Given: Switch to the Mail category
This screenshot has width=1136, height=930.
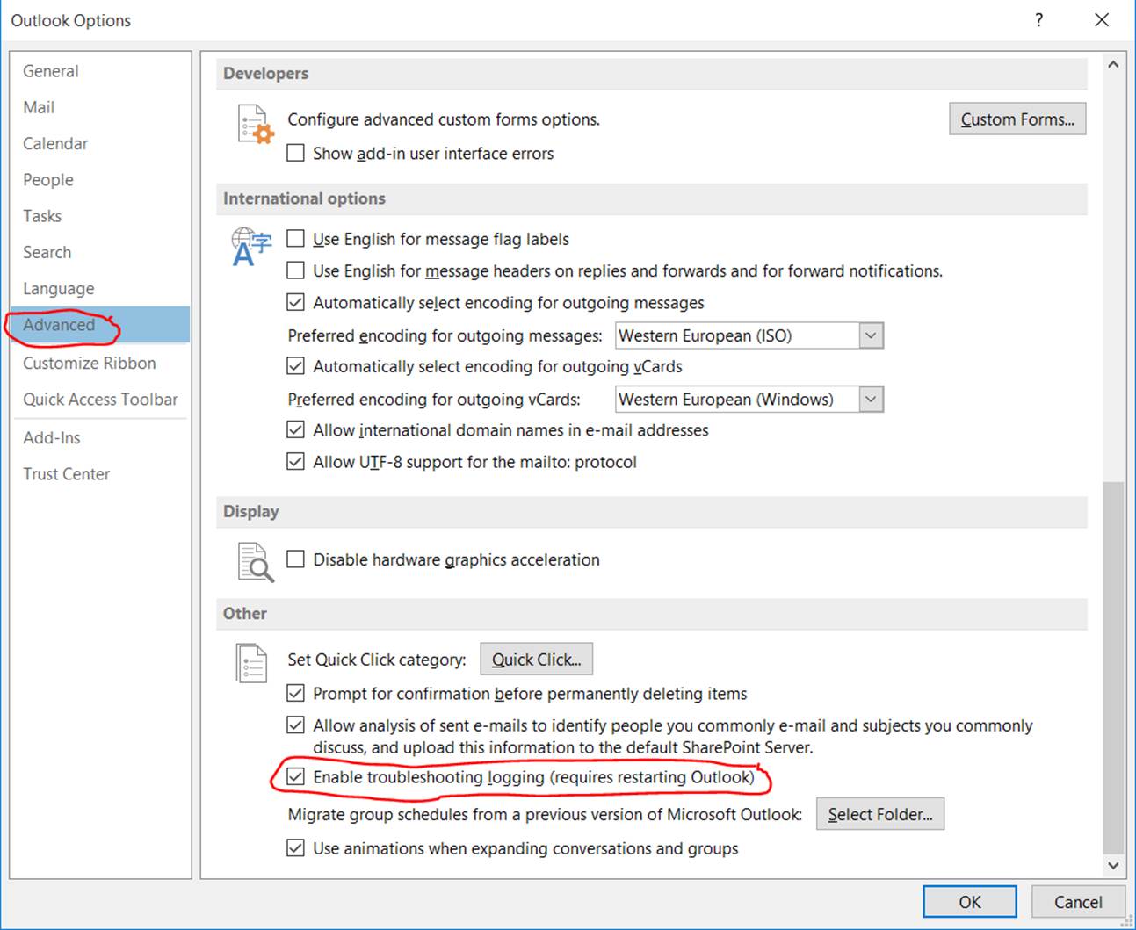Looking at the screenshot, I should (39, 106).
